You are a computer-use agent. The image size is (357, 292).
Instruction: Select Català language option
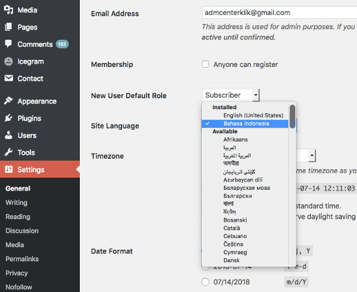pyautogui.click(x=232, y=228)
